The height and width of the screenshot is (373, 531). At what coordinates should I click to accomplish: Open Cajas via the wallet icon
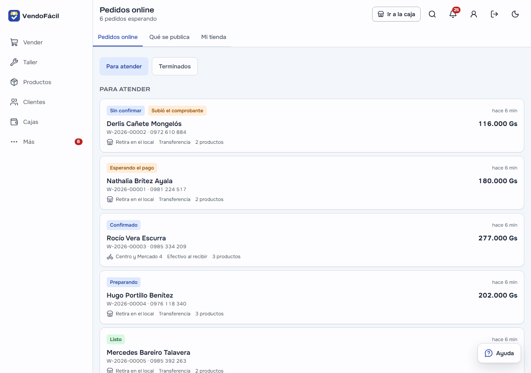pos(14,122)
